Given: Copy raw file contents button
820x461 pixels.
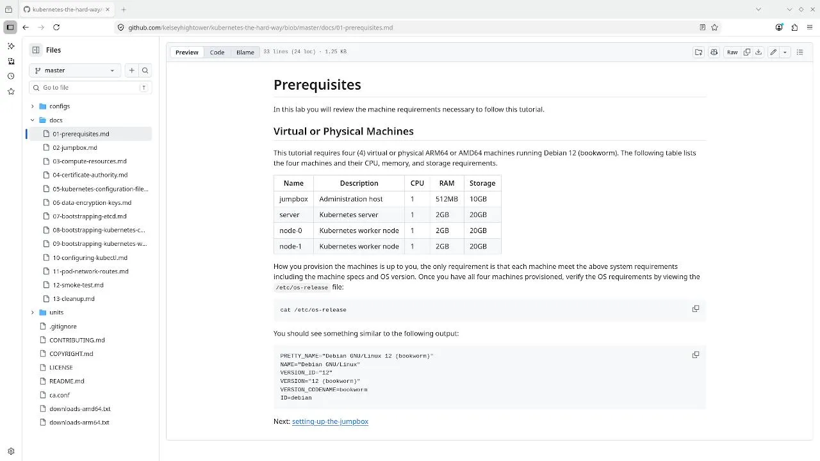Looking at the screenshot, I should pyautogui.click(x=747, y=53).
